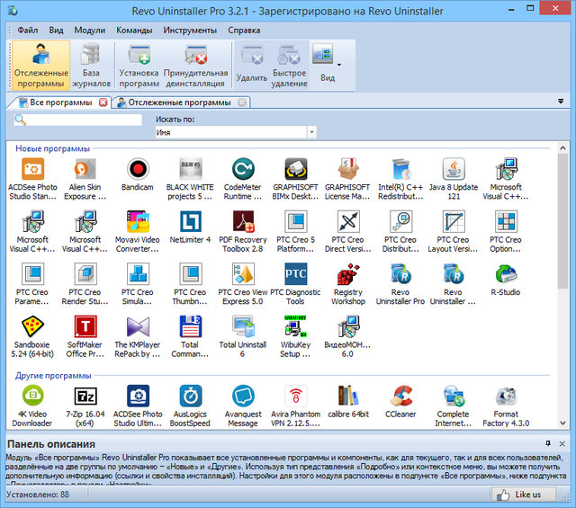The width and height of the screenshot is (576, 508).
Task: Collapse the Другие программы group header
Action: click(x=53, y=374)
